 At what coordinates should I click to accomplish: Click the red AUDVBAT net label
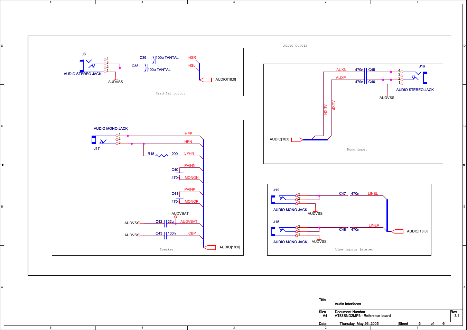point(189,222)
